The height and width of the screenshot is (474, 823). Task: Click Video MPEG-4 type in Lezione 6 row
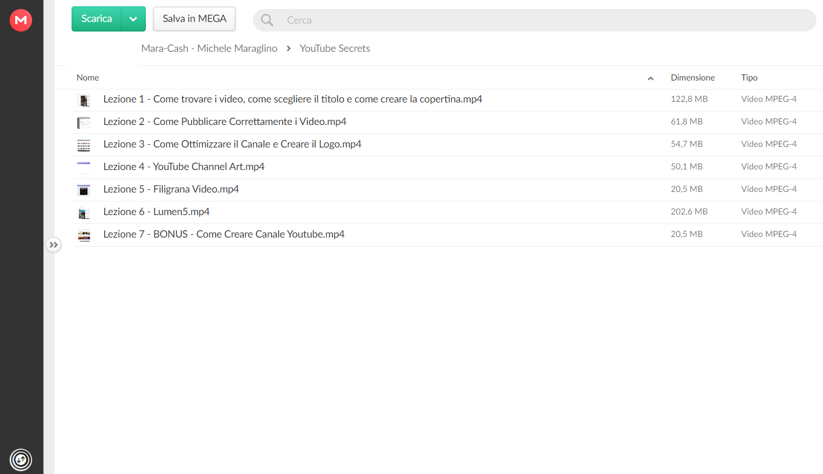pyautogui.click(x=769, y=212)
